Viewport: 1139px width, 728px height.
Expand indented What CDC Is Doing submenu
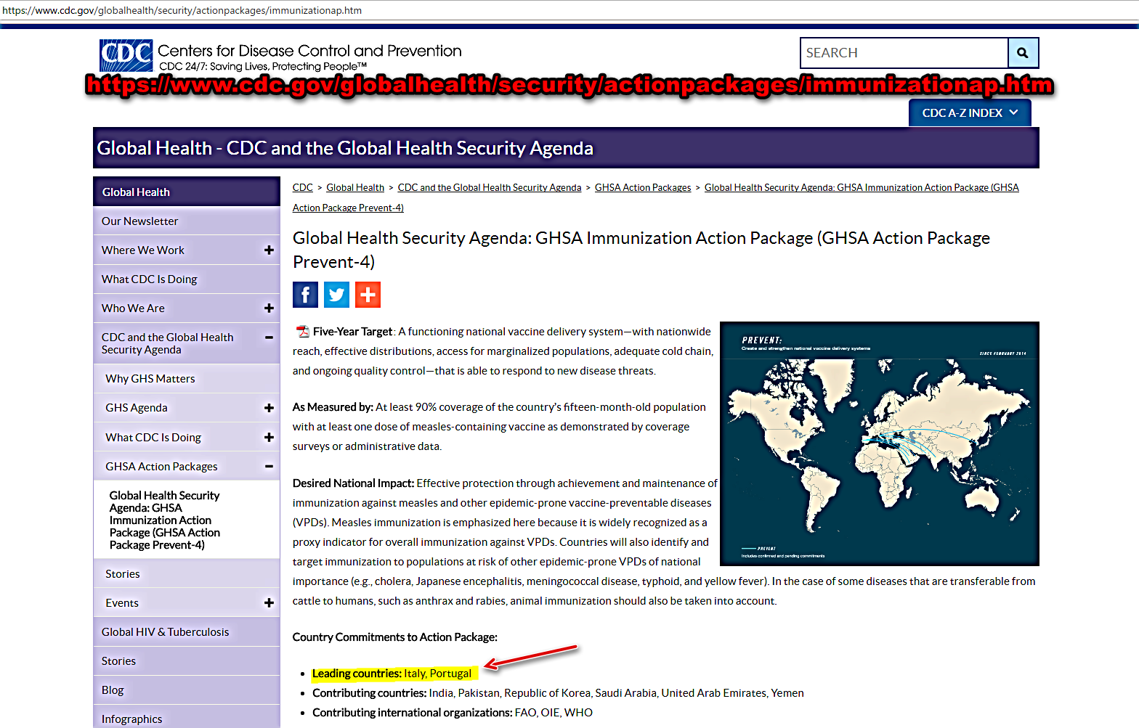pyautogui.click(x=269, y=437)
